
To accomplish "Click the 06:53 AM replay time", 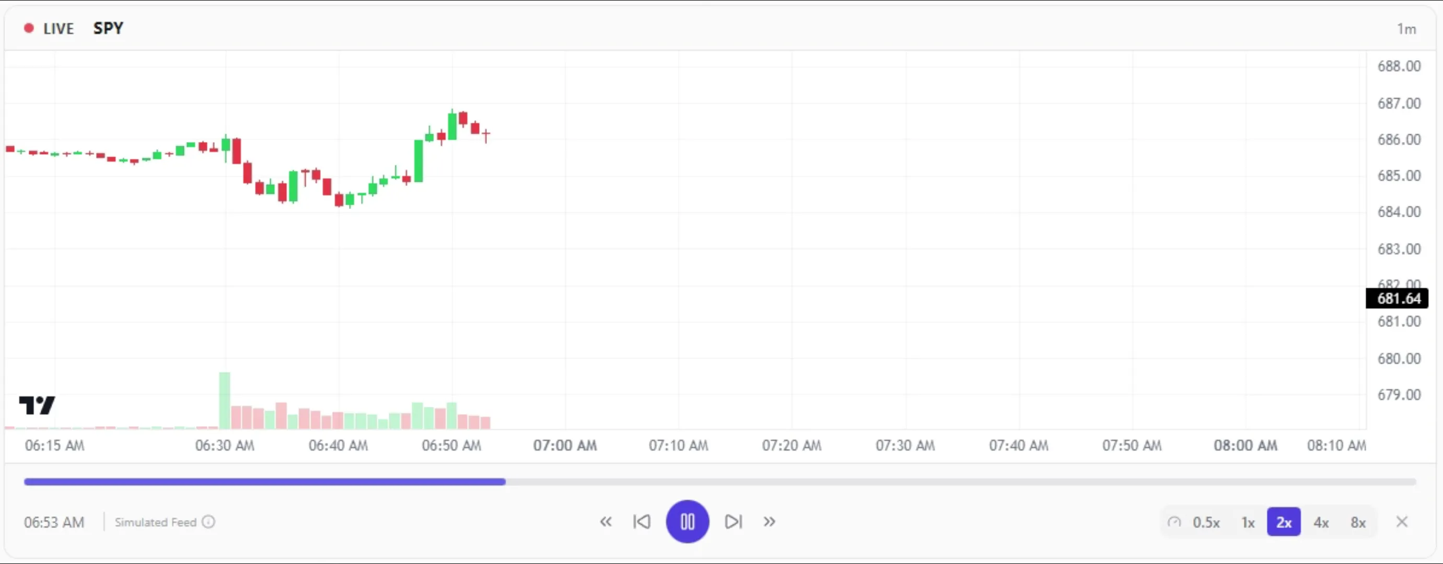I will tap(54, 522).
